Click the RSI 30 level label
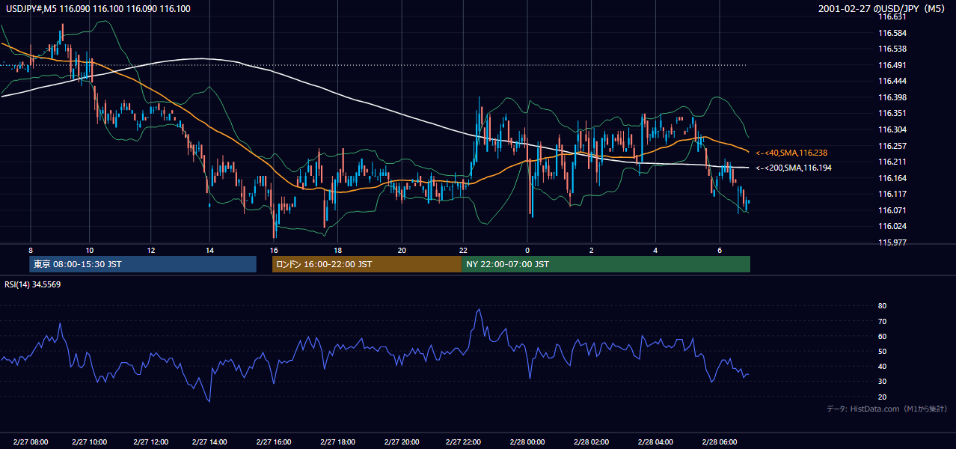956x449 pixels. pyautogui.click(x=882, y=381)
